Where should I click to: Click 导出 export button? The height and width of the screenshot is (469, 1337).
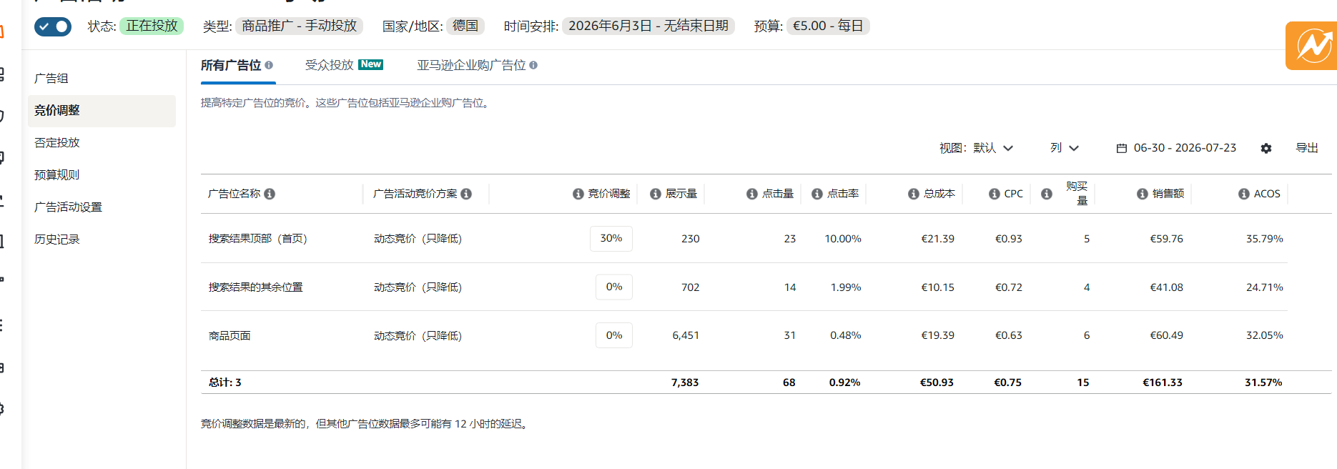(1307, 148)
